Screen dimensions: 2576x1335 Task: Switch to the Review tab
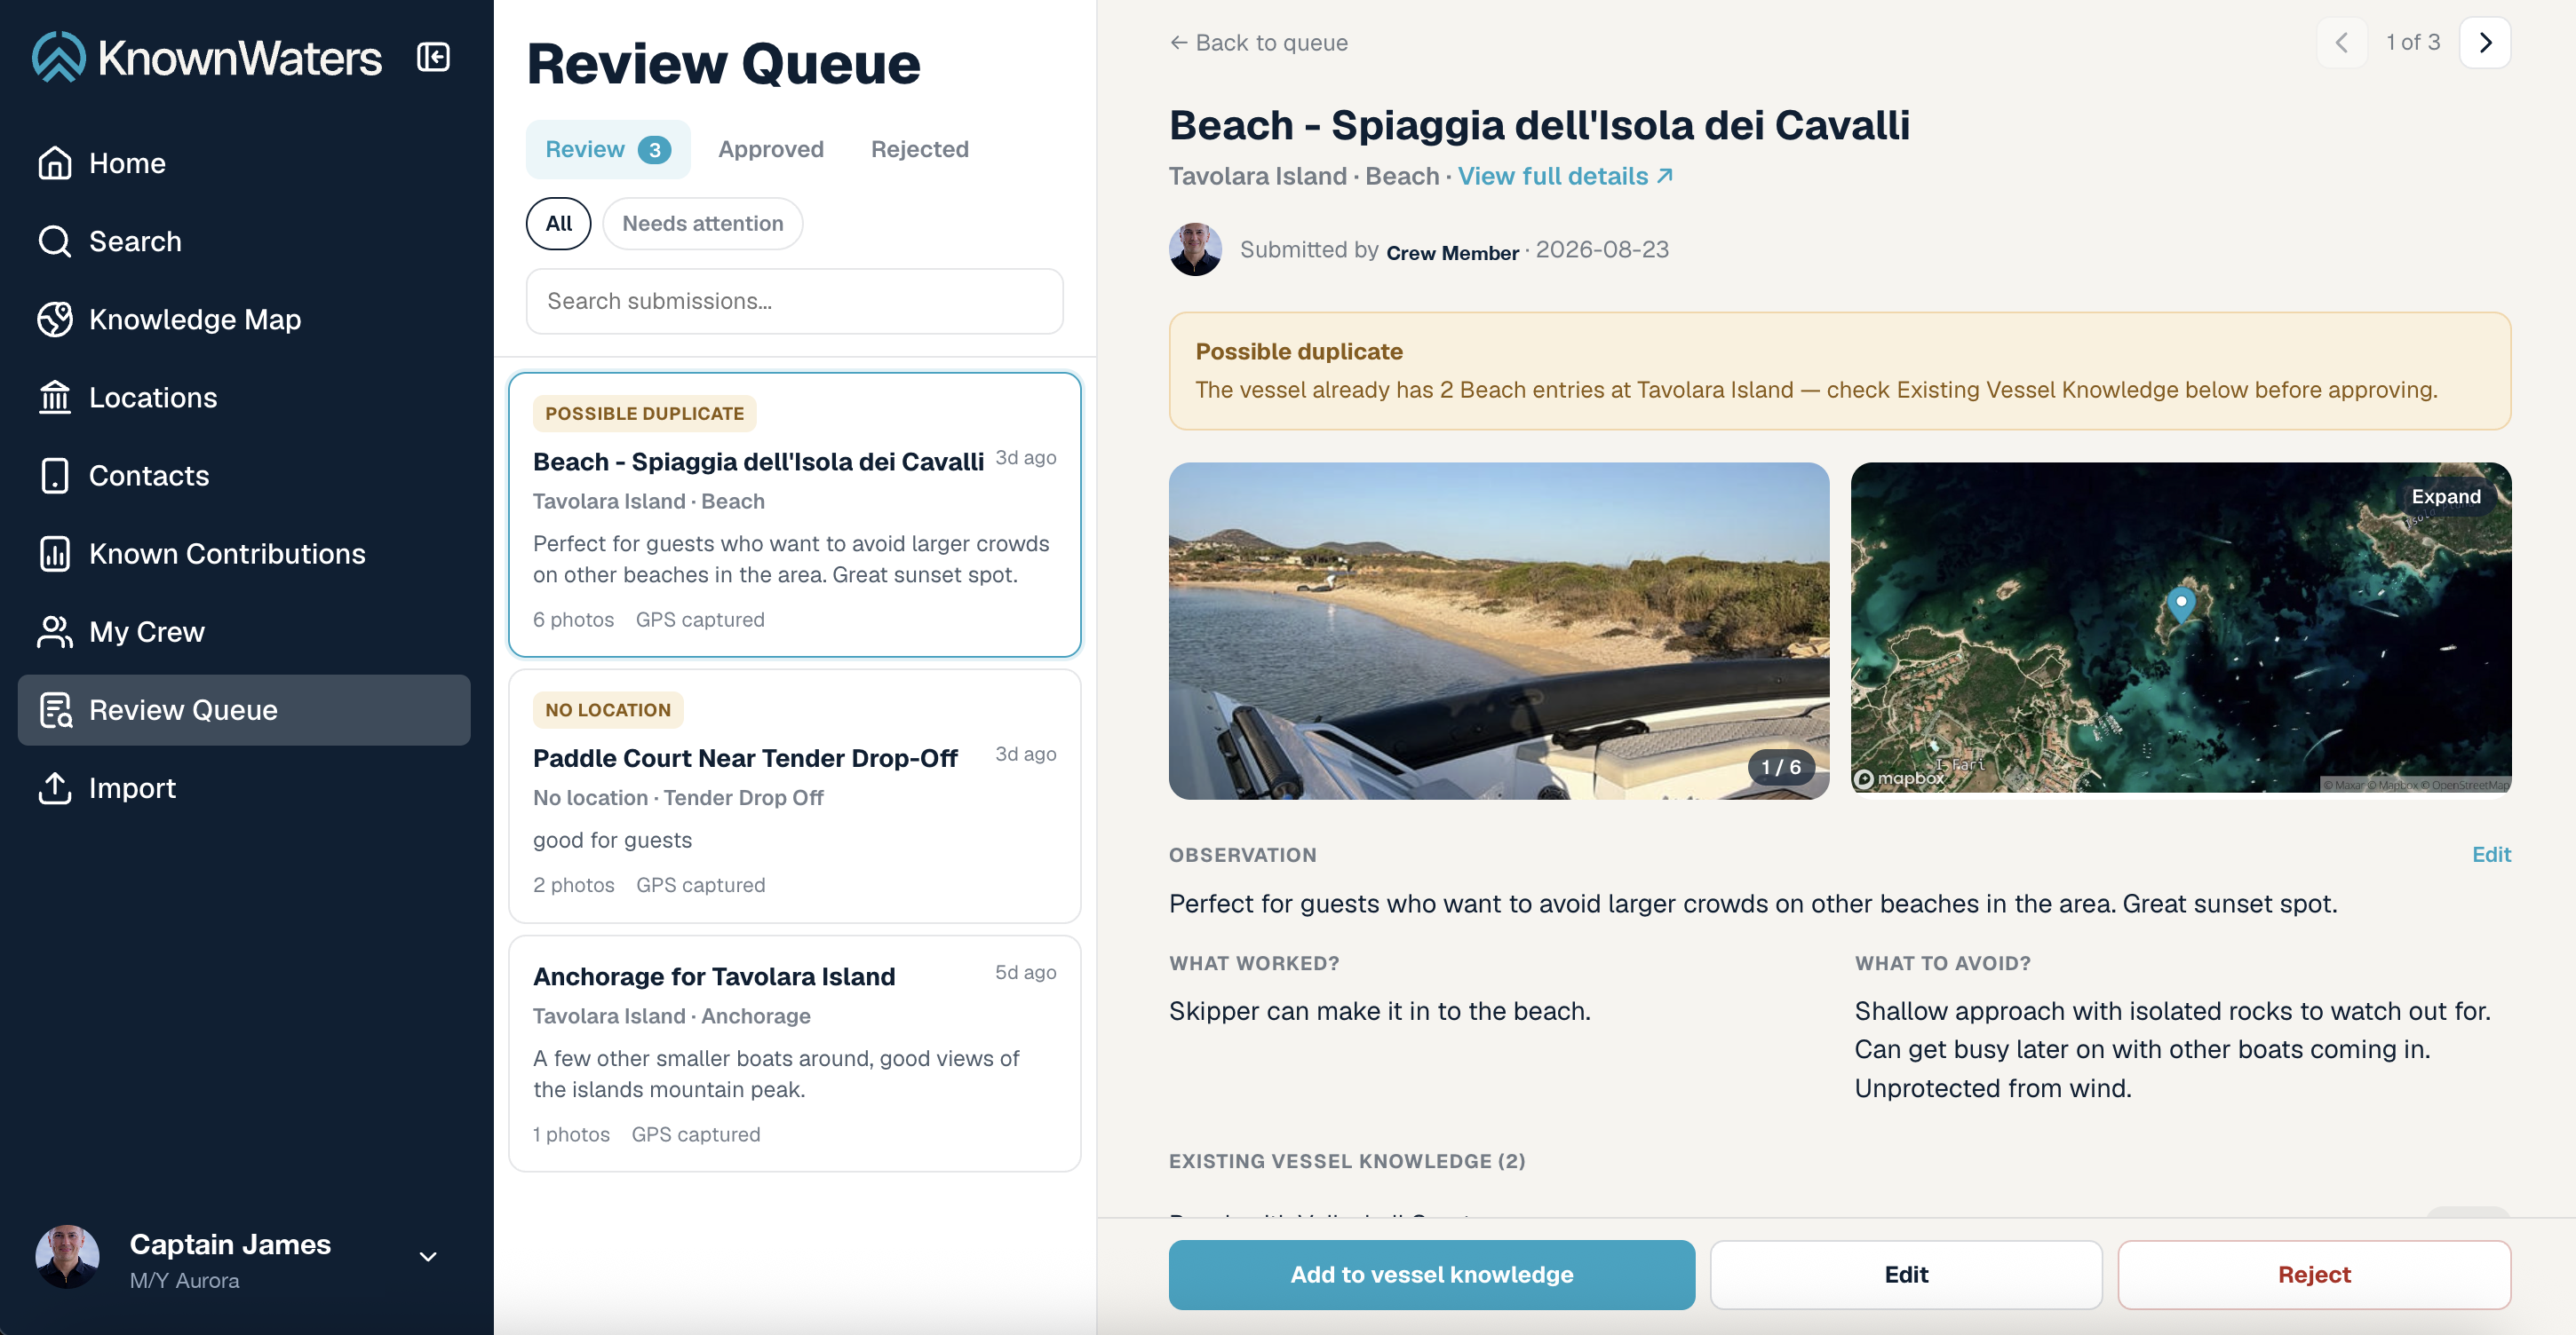tap(607, 149)
